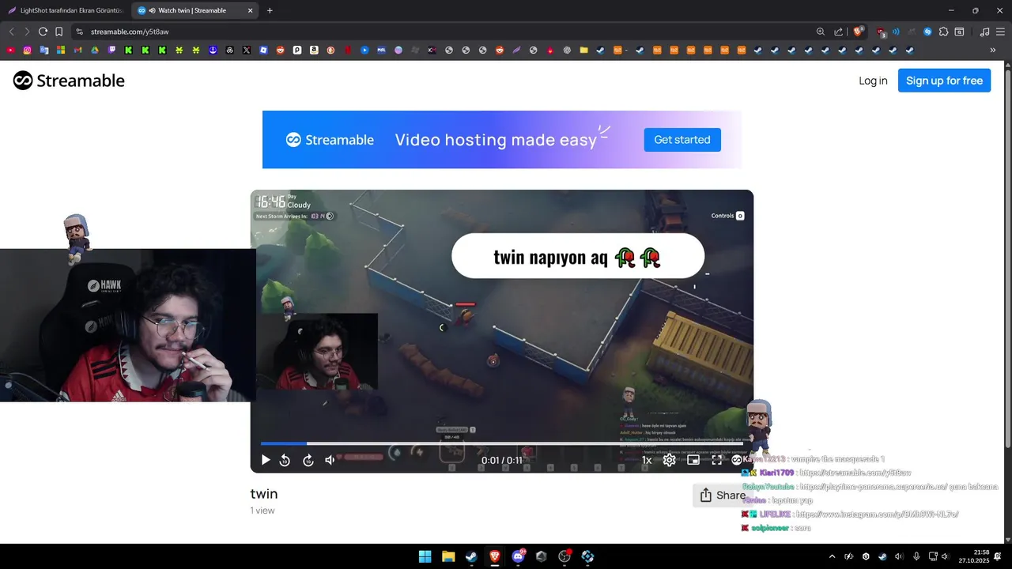
Task: Go forward in browser history
Action: point(26,32)
